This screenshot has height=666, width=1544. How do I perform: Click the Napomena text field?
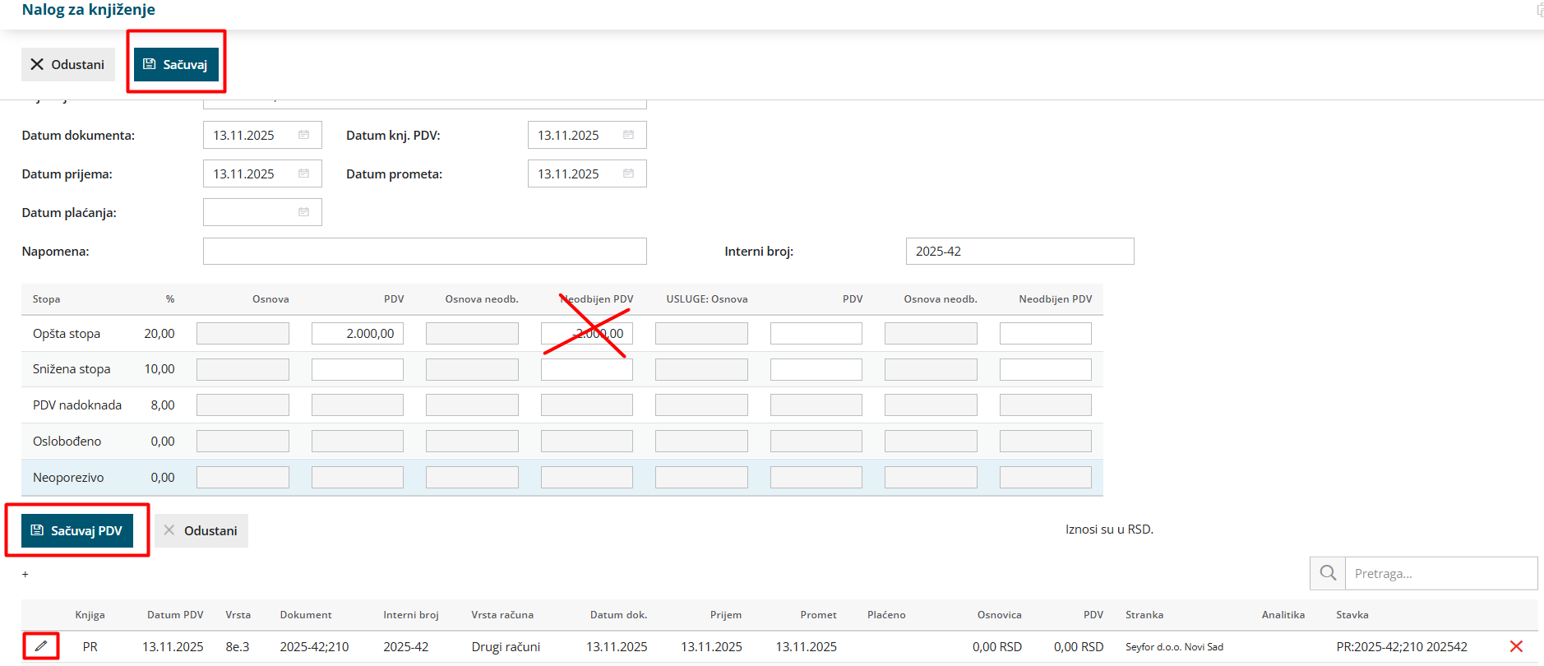tap(425, 251)
